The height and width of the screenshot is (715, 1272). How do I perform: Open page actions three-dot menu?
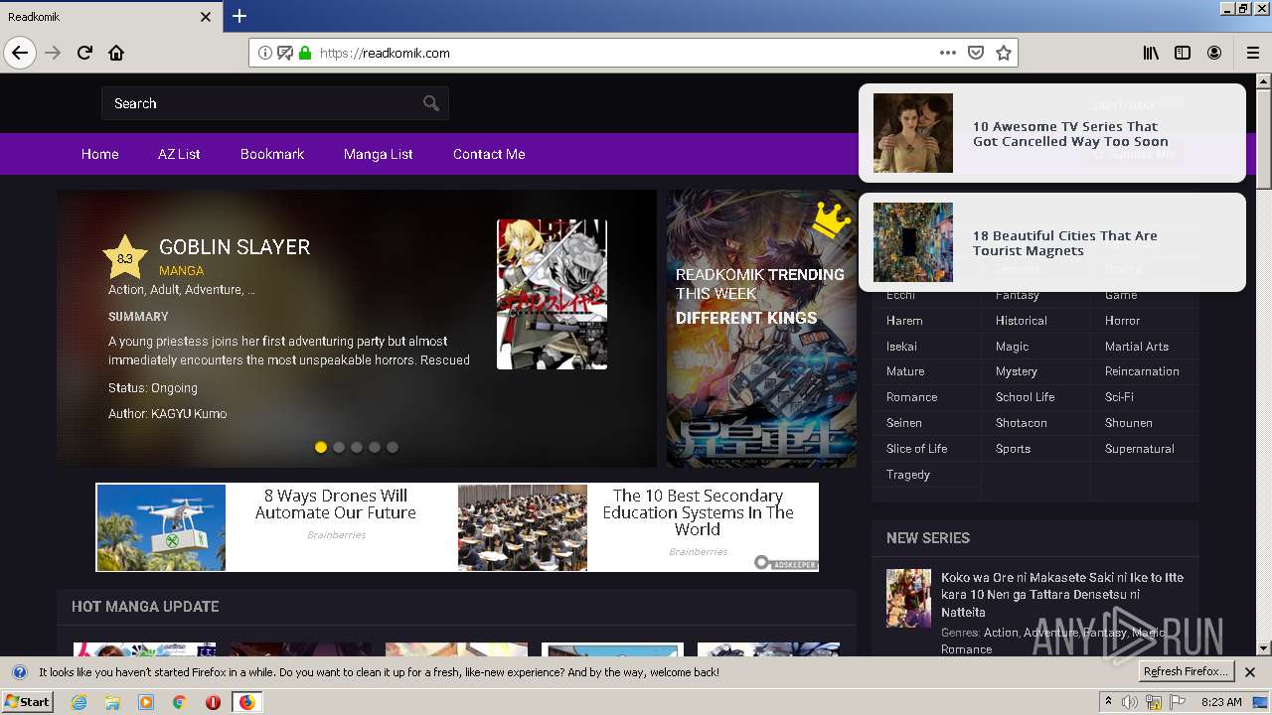(948, 53)
